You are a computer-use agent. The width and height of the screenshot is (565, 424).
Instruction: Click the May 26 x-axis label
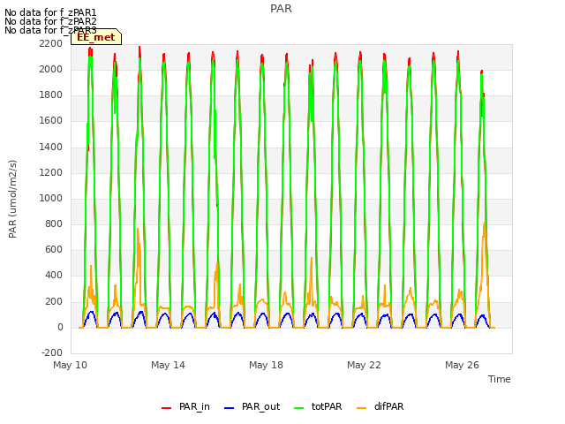click(x=463, y=365)
